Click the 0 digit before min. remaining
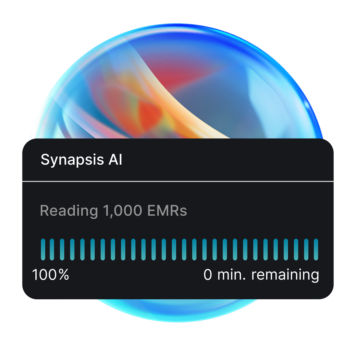The height and width of the screenshot is (356, 356). coord(208,275)
